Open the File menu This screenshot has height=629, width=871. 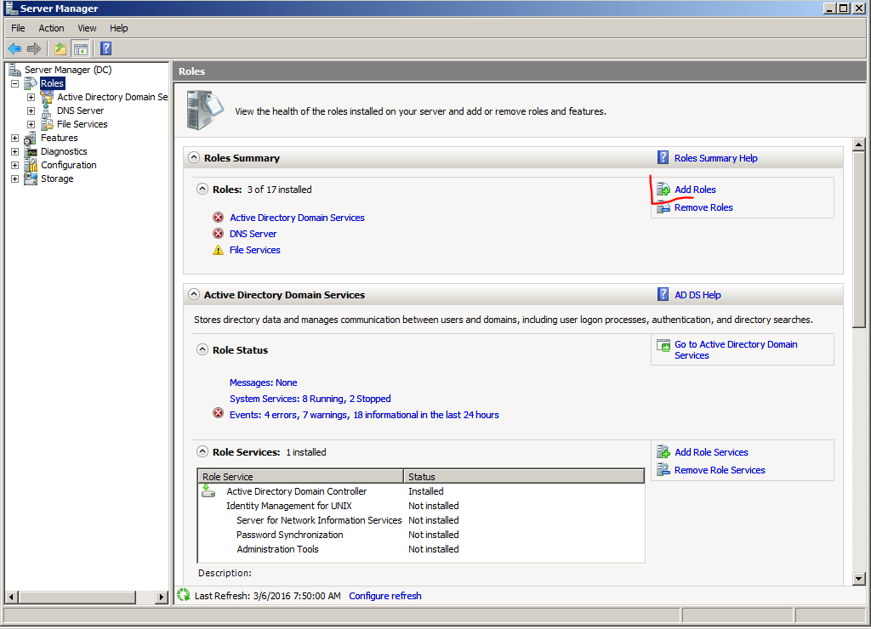click(x=18, y=28)
